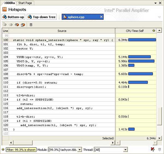164x154 pixels.
Task: Open the Start Page tab
Action: pyautogui.click(x=25, y=3)
